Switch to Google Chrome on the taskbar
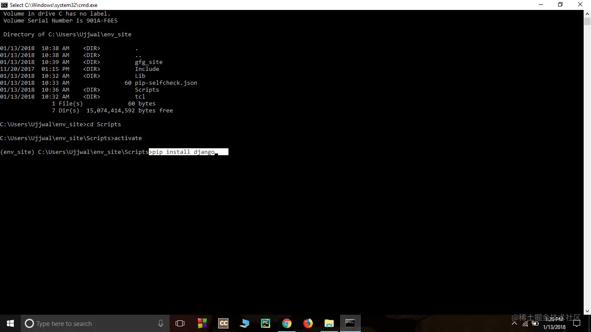 [x=286, y=323]
